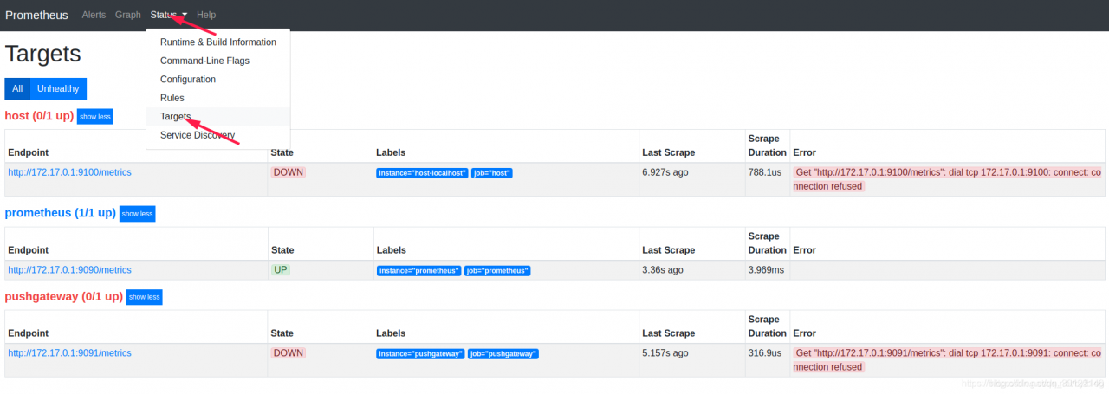The width and height of the screenshot is (1109, 394).
Task: Open the 172.17.0.1:9100 metrics endpoint
Action: click(69, 172)
